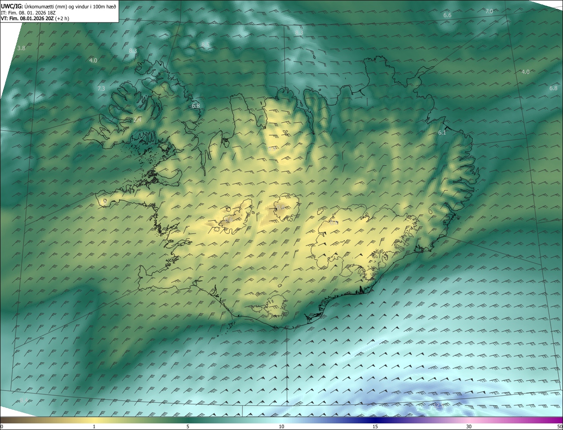Click the 8.5 value label on map
The image size is (563, 430).
click(205, 44)
